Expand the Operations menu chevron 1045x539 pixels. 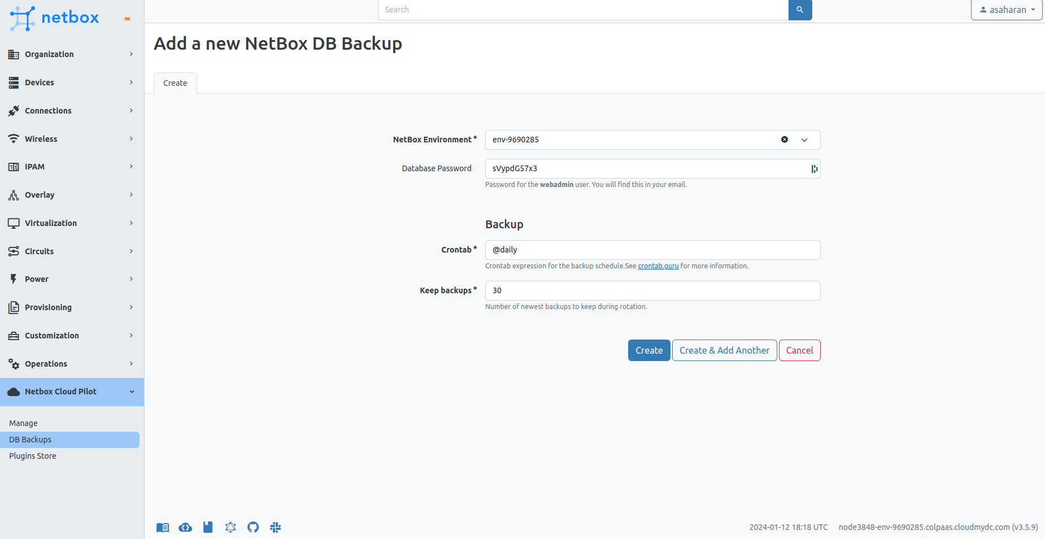131,364
